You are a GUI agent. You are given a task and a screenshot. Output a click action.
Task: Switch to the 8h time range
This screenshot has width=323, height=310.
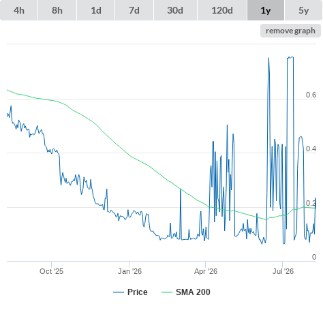click(57, 10)
